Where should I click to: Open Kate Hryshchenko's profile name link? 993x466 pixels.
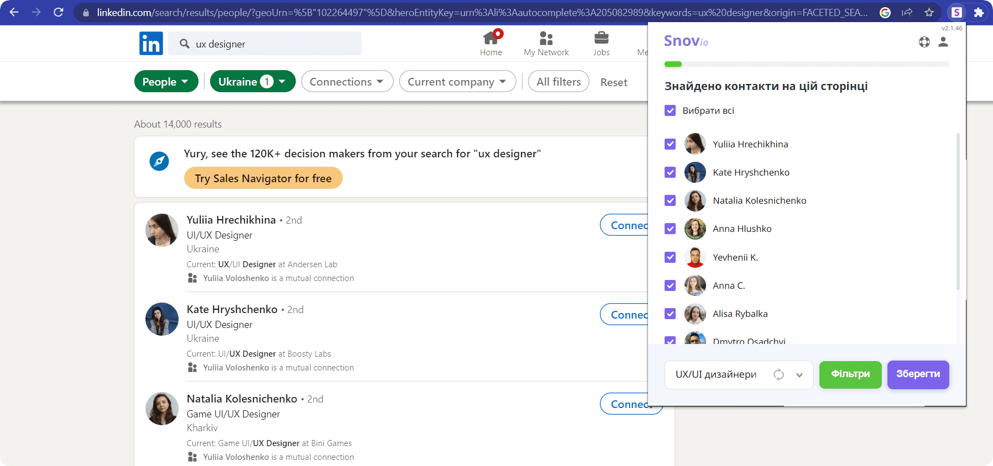[232, 309]
